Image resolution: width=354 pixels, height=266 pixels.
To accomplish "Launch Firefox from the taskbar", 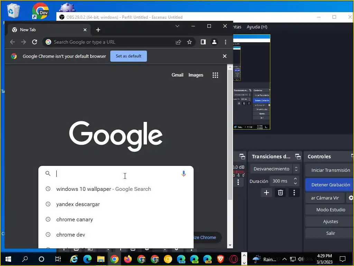I will click(128, 259).
